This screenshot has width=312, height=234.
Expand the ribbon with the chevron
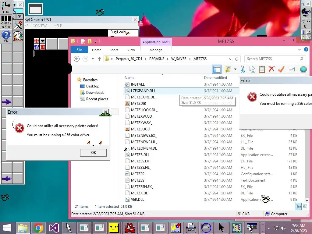[x=300, y=50]
